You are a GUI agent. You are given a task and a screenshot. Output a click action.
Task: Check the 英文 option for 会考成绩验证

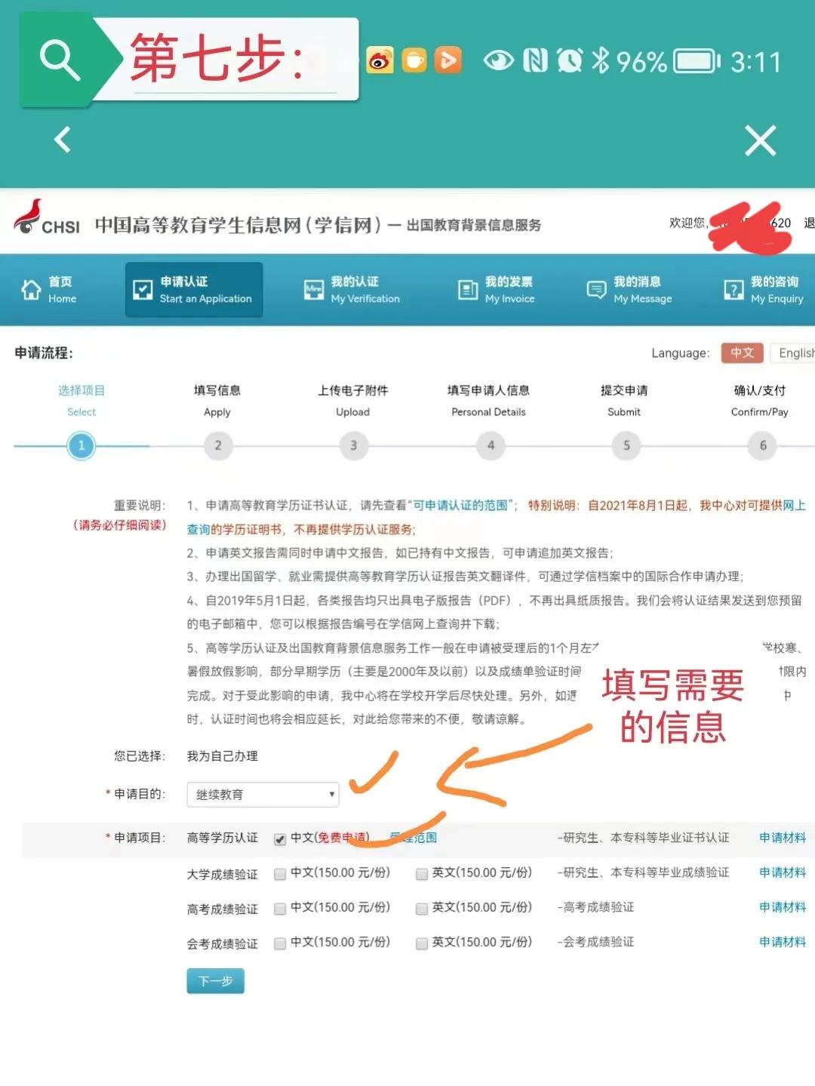(x=420, y=943)
